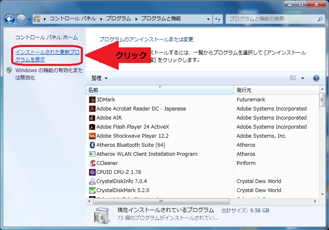Screen dimensions: 329x230
Task: Click vertical scrollbar thumb
Action: coord(322,100)
